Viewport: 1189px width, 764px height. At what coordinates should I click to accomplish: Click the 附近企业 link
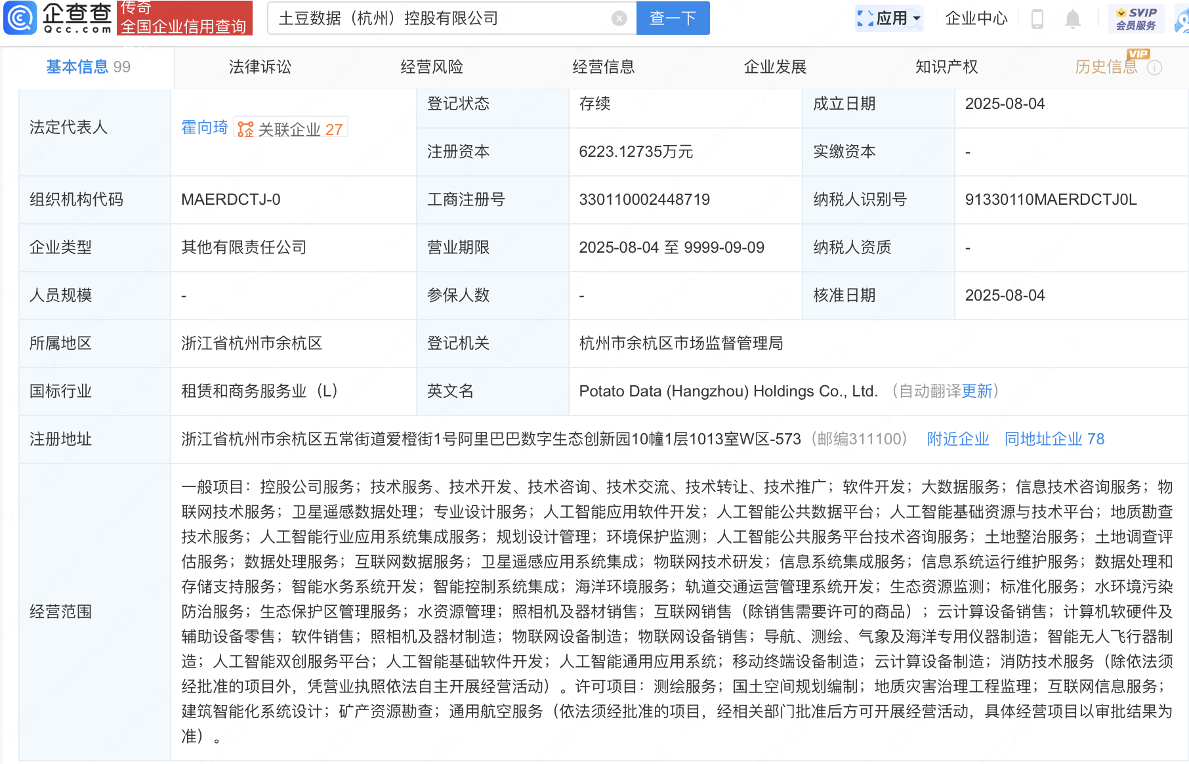tap(957, 439)
